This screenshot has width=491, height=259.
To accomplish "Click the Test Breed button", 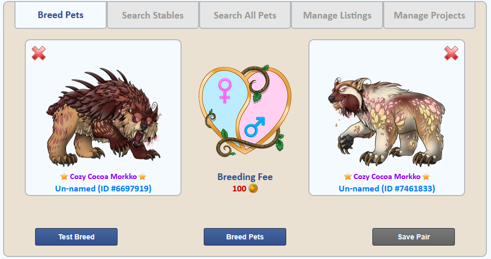I will 76,237.
